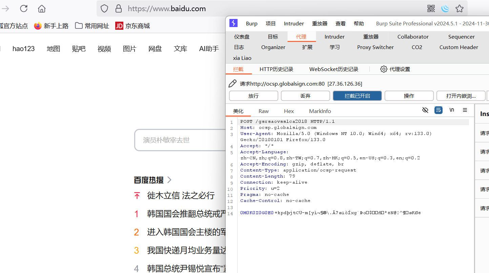Open the Firefox 新手上路 bookmark

pos(52,26)
